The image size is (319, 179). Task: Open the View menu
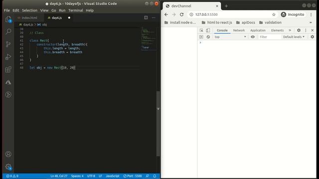44,10
